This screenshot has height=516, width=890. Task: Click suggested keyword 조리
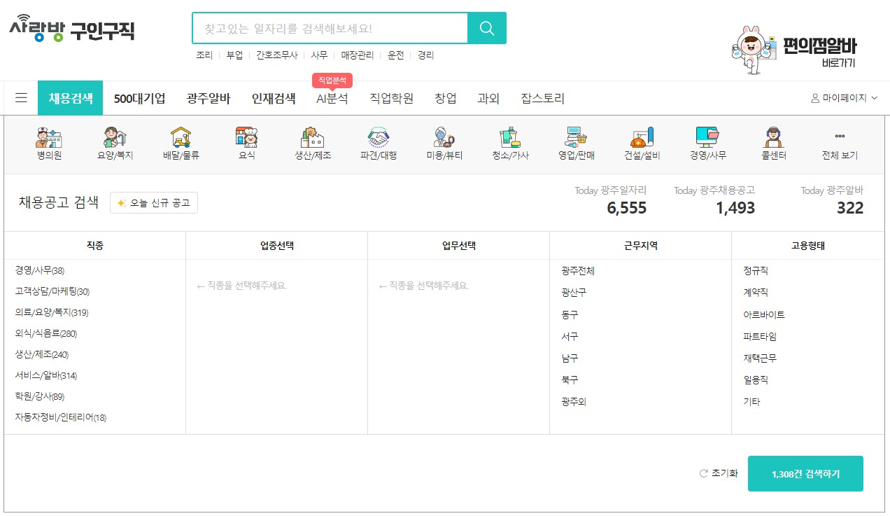(204, 55)
